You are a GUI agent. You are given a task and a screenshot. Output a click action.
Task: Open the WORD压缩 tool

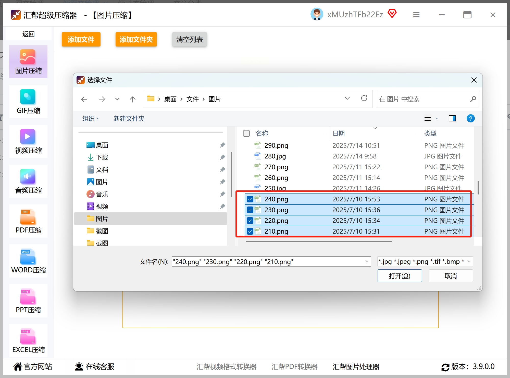coord(28,261)
